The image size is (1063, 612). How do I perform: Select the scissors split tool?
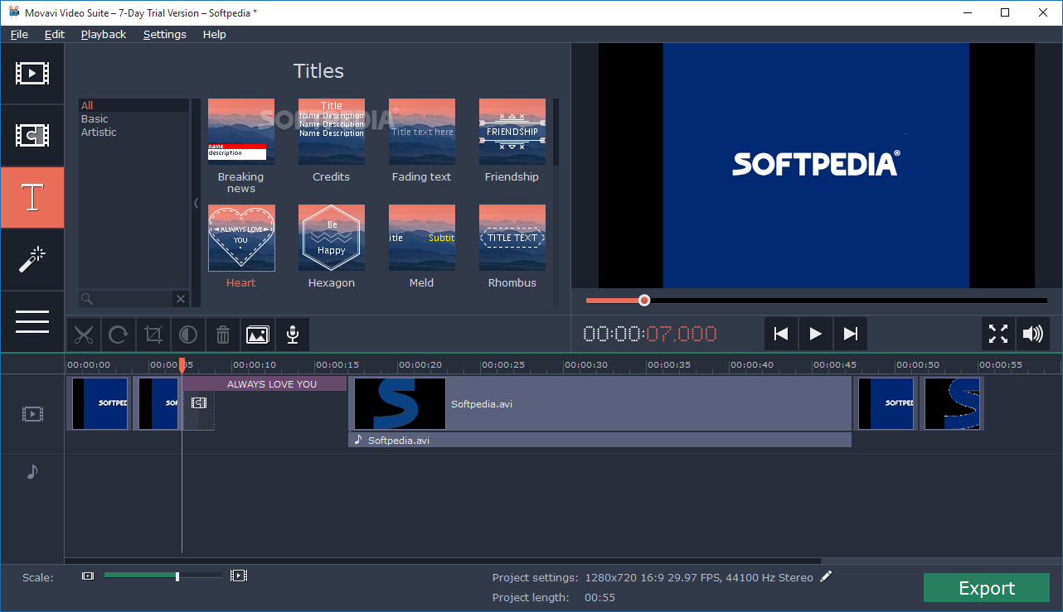point(83,335)
